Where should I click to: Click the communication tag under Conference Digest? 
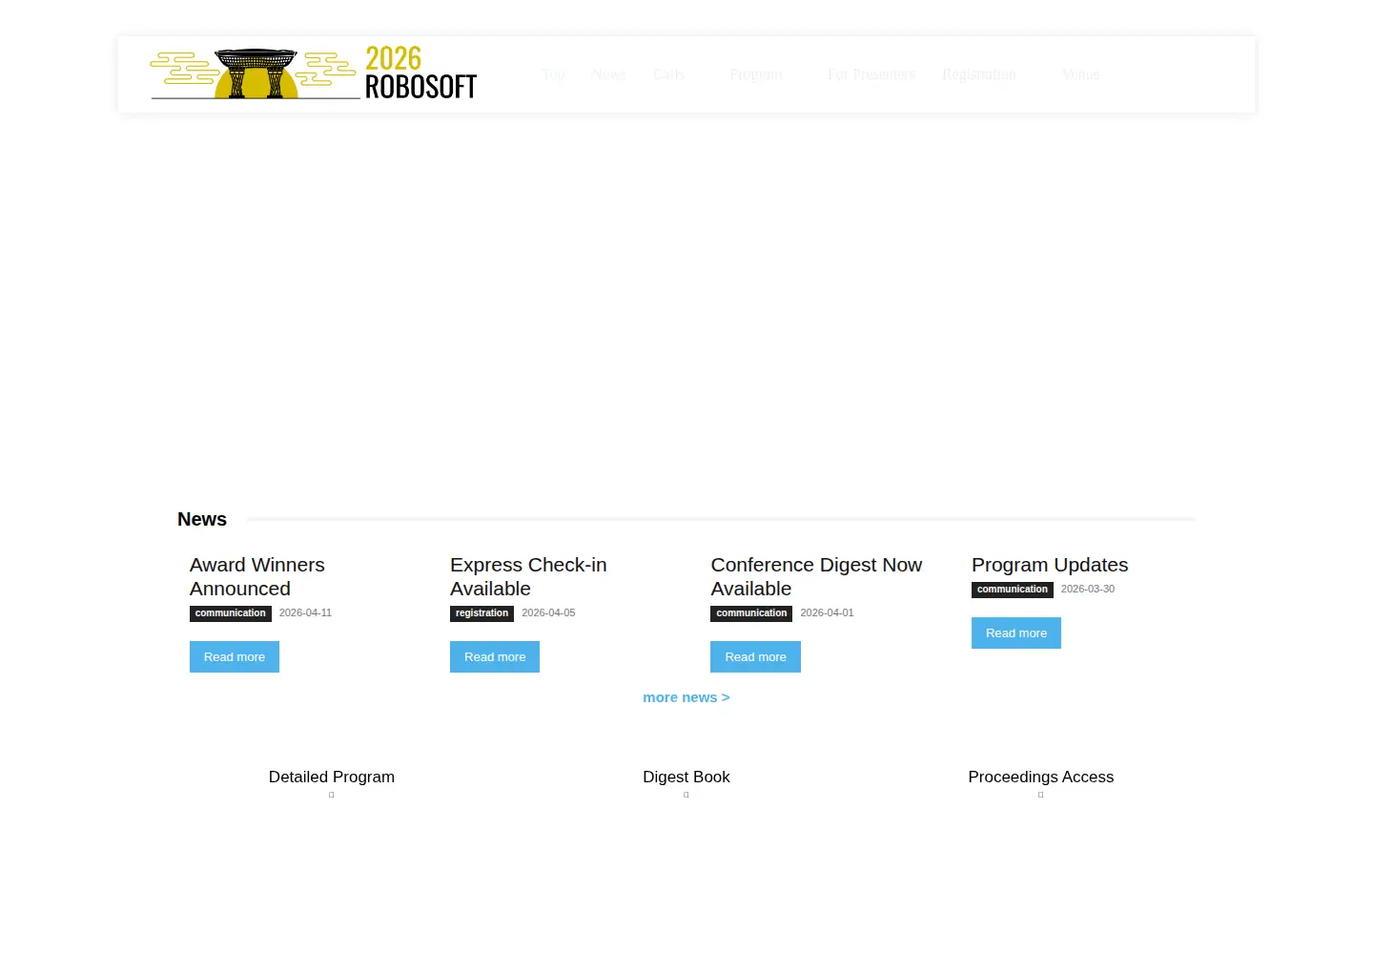click(751, 613)
